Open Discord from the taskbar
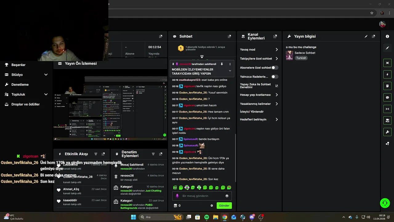The width and height of the screenshot is (394, 222). (252, 217)
